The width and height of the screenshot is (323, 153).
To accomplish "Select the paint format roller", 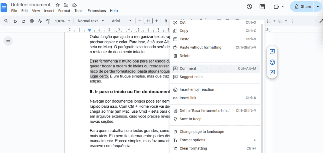I will [x=48, y=21].
